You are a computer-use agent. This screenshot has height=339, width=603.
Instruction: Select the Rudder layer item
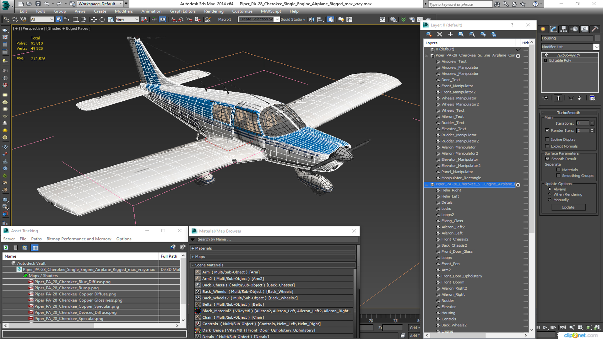[x=448, y=301]
